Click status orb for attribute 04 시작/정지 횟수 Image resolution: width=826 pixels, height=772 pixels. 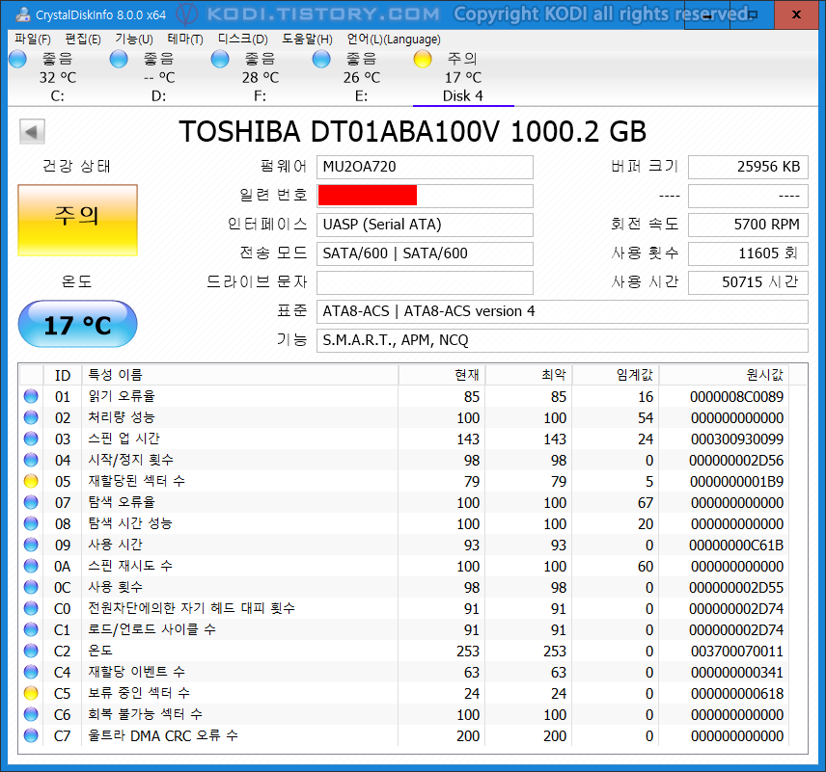(31, 460)
